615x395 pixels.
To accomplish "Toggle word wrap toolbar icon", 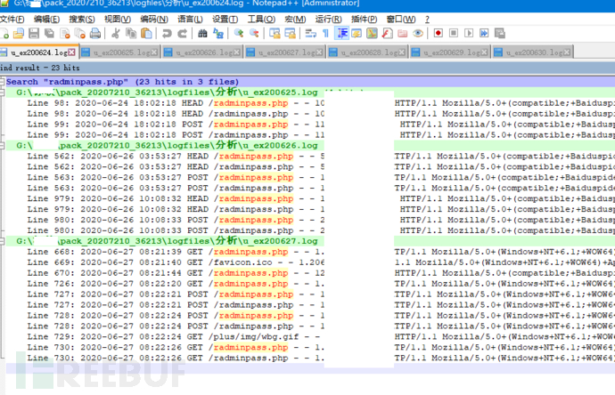I will (x=311, y=34).
